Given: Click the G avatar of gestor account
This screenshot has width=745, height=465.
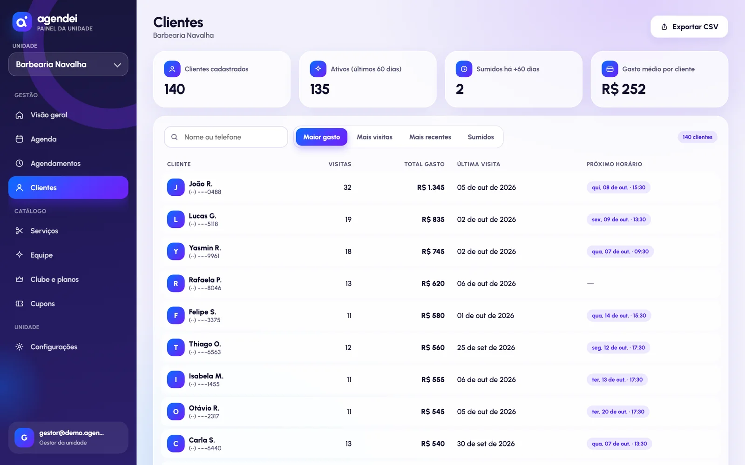Looking at the screenshot, I should click(x=24, y=438).
